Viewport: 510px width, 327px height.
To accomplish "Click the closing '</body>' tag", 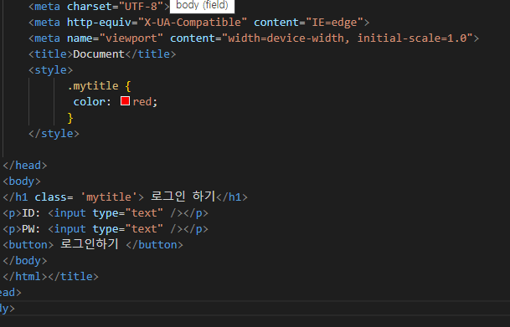I will pos(25,261).
